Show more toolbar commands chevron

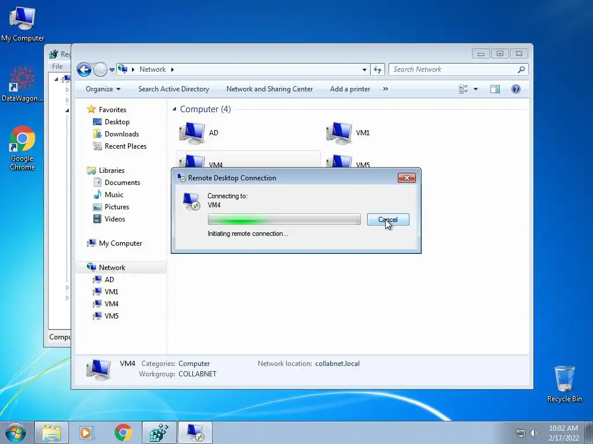(x=385, y=89)
